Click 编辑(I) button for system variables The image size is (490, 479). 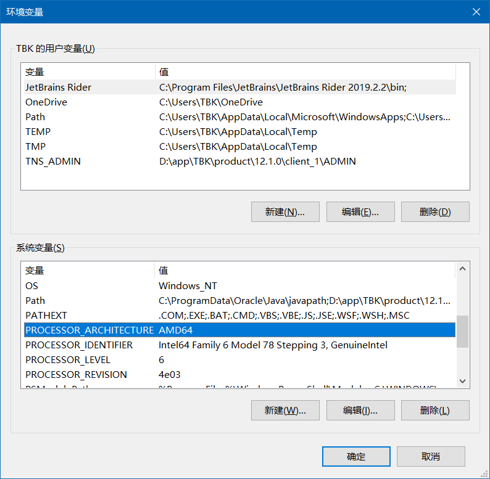pos(360,411)
